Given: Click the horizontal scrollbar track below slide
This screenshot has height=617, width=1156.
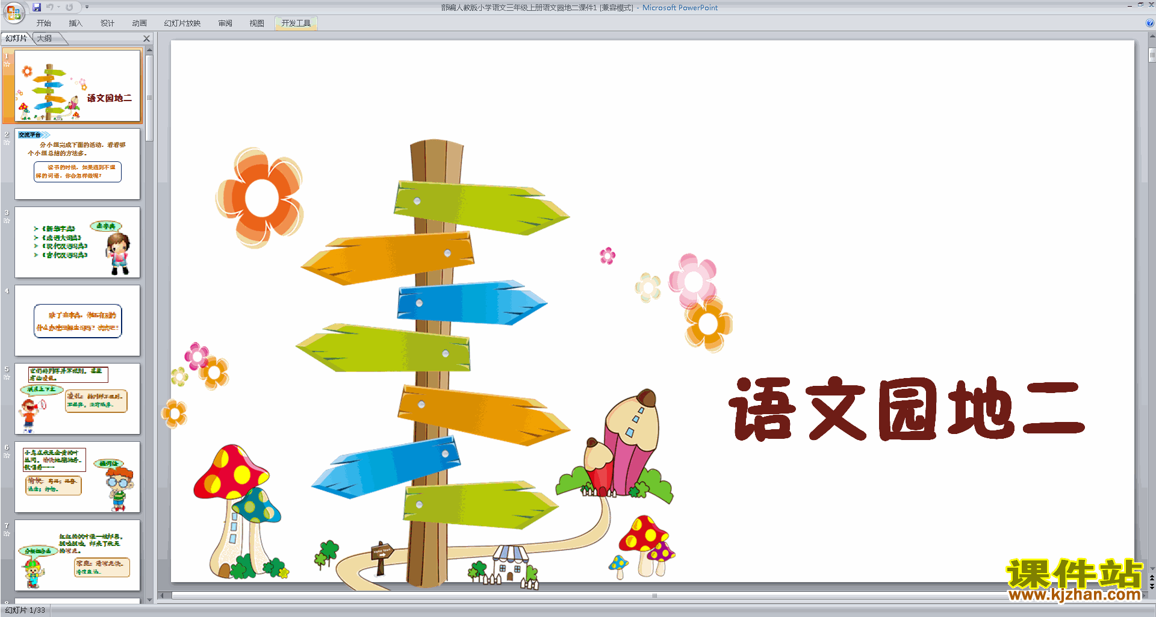Looking at the screenshot, I should tap(654, 596).
